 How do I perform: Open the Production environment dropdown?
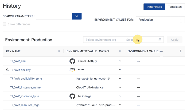point(160,20)
